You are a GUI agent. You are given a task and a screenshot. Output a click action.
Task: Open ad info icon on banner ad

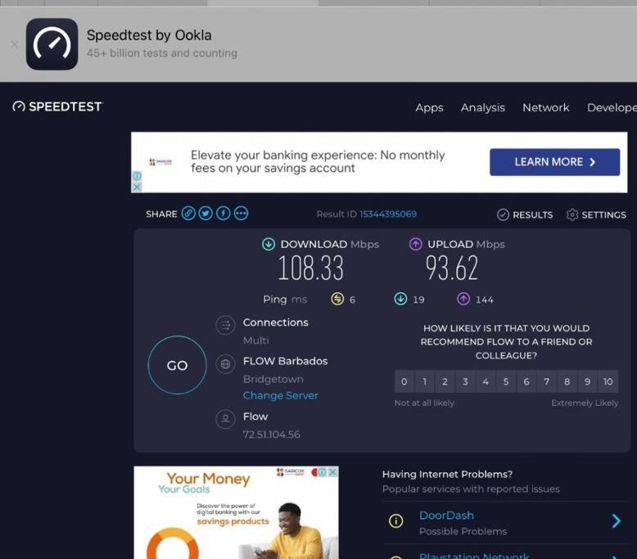(137, 176)
